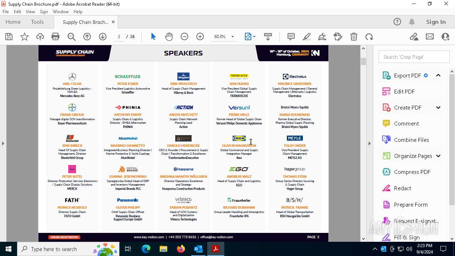Activate the arrow Selection tool
The height and width of the screenshot is (256, 455).
pos(153,37)
